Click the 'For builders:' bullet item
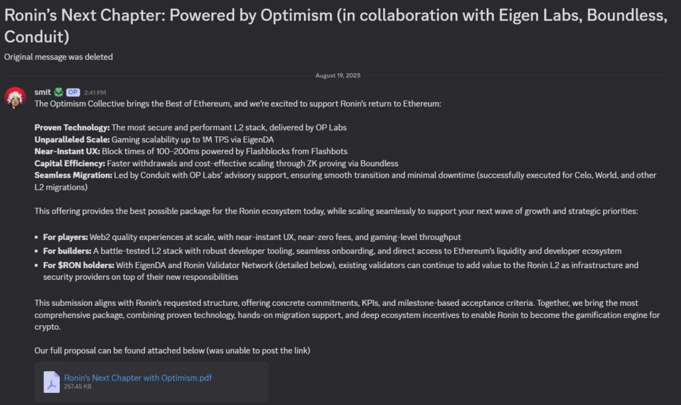 click(68, 251)
